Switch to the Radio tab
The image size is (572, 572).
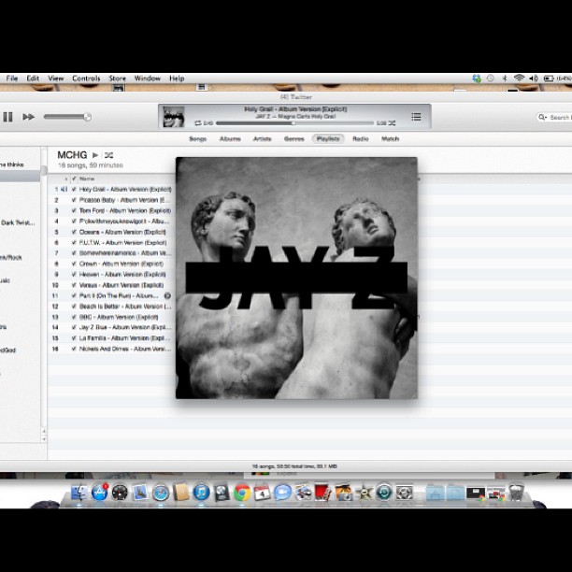(361, 138)
